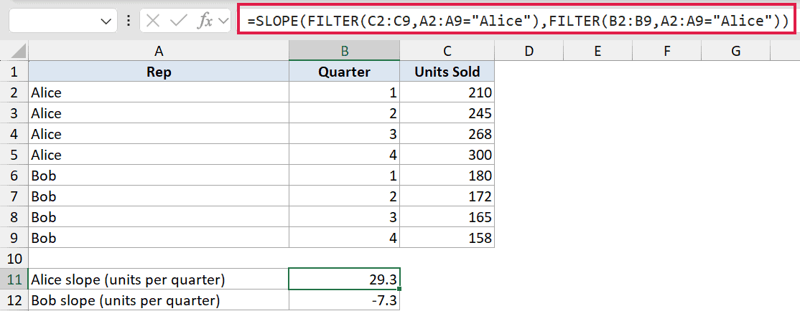The height and width of the screenshot is (311, 800).
Task: Click the Cancel (X) formula icon
Action: tap(153, 21)
